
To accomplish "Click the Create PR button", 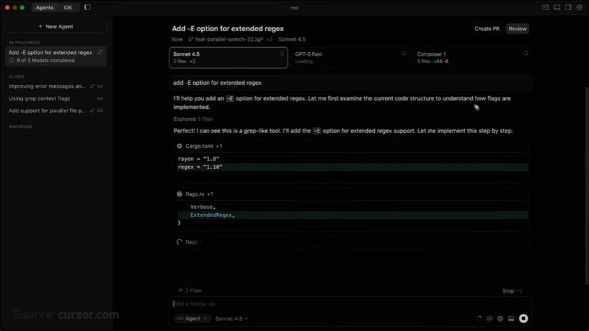I will pos(487,29).
